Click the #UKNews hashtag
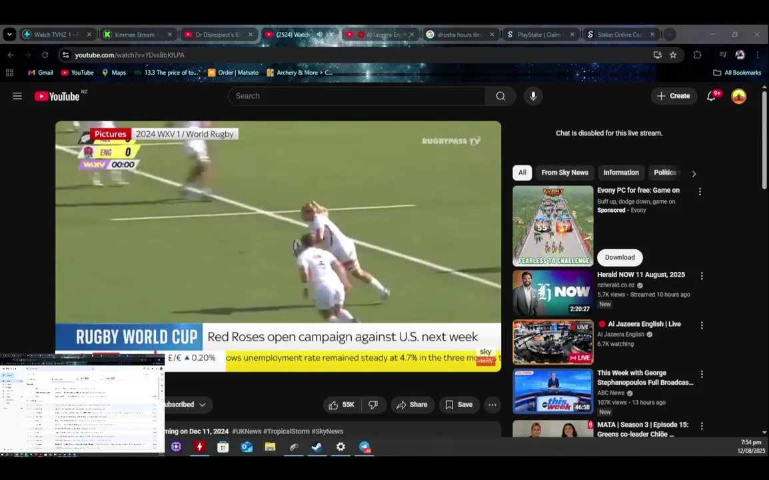This screenshot has height=480, width=769. [x=247, y=431]
